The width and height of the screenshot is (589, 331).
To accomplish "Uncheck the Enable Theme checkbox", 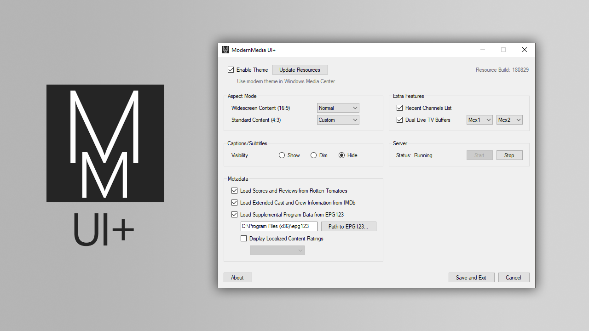I will click(231, 70).
